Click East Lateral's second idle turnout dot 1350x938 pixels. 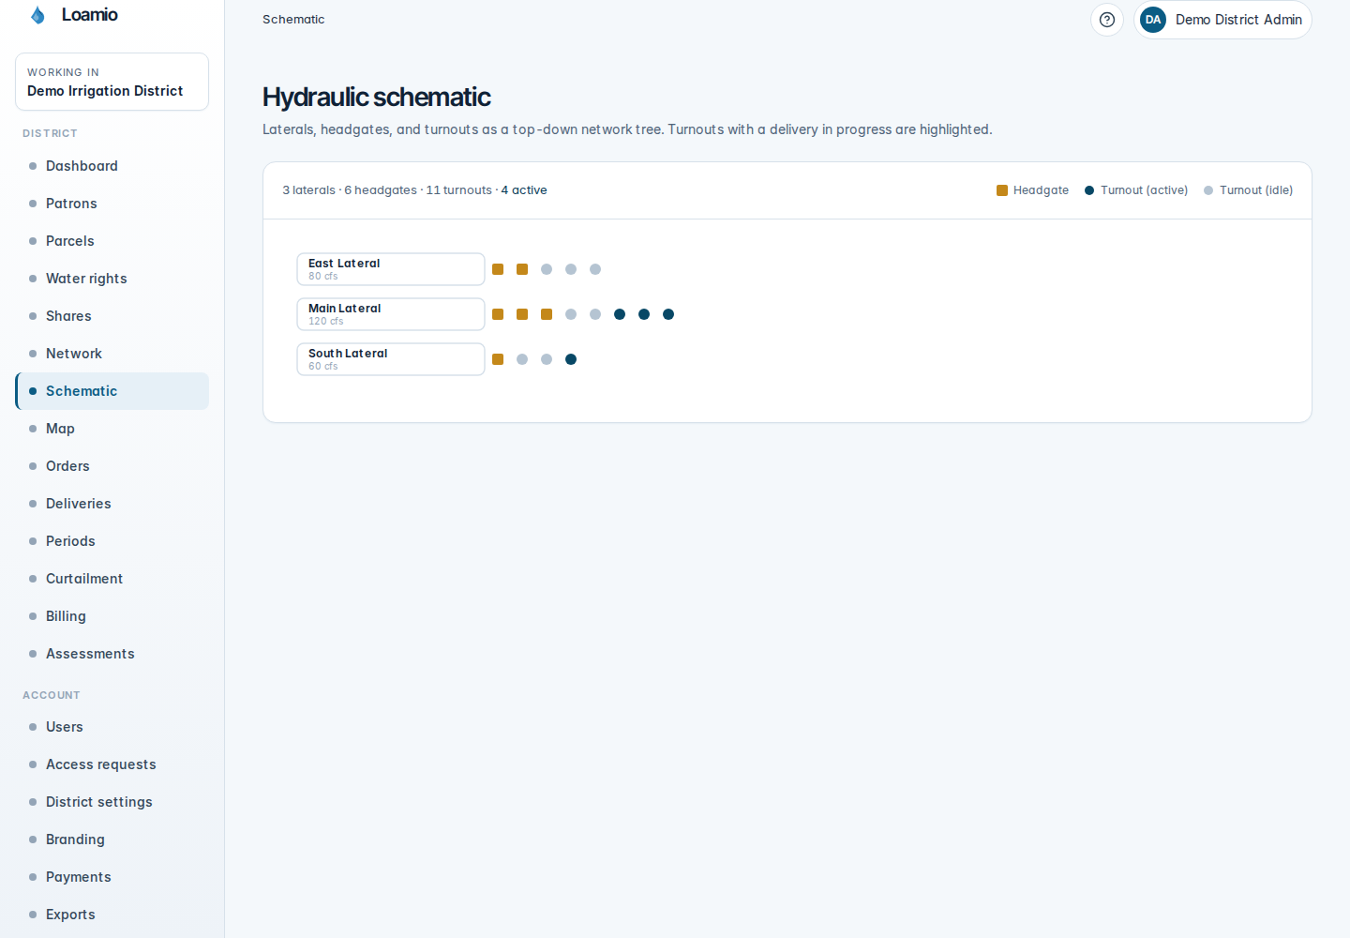click(571, 269)
